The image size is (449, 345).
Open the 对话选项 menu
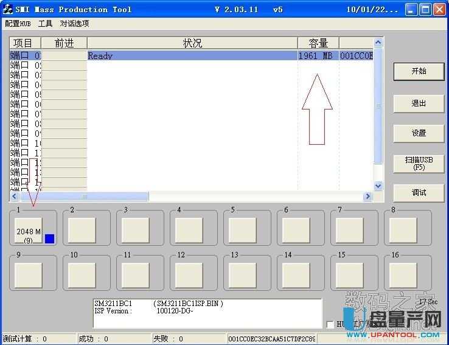pos(74,24)
